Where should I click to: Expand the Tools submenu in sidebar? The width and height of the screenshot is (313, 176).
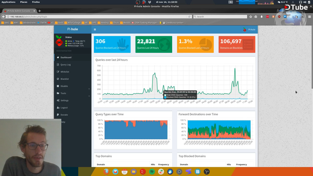click(73, 93)
